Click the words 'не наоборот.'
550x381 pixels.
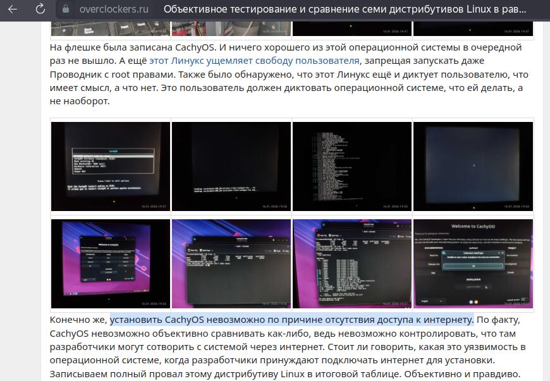[80, 101]
